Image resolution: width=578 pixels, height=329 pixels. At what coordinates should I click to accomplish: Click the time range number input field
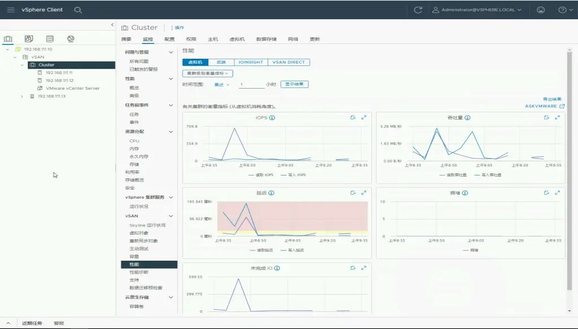coord(251,84)
